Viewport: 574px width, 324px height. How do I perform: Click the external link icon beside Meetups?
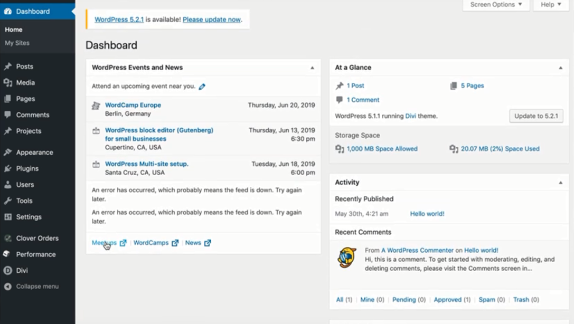pyautogui.click(x=123, y=243)
